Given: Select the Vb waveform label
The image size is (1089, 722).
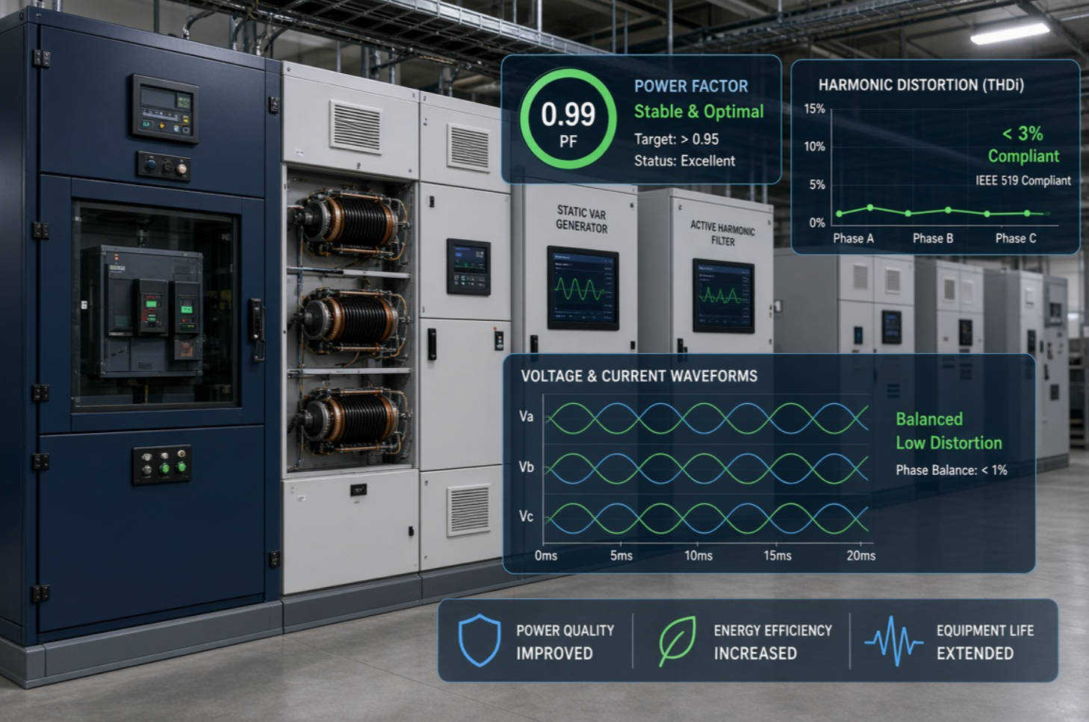Looking at the screenshot, I should [x=527, y=467].
